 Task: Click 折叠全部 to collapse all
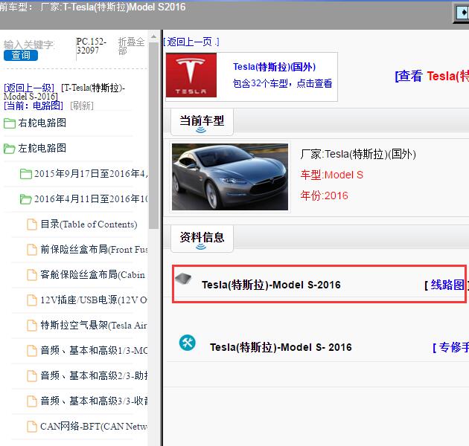tap(131, 46)
